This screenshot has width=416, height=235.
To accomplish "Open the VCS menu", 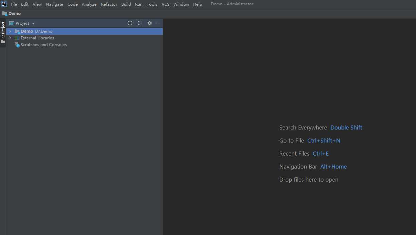I will (165, 4).
